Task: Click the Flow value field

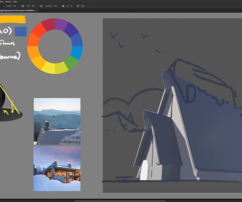Action: coord(33,6)
